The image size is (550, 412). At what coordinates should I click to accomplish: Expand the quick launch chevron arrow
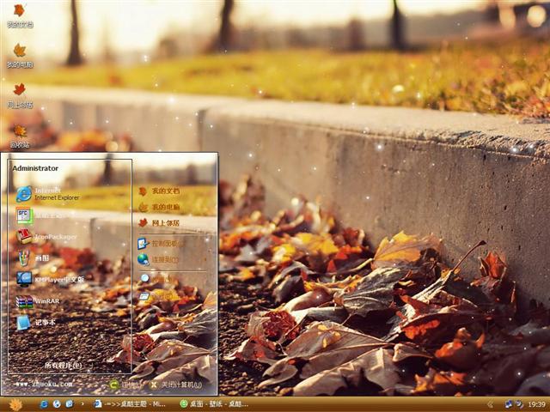pos(82,404)
